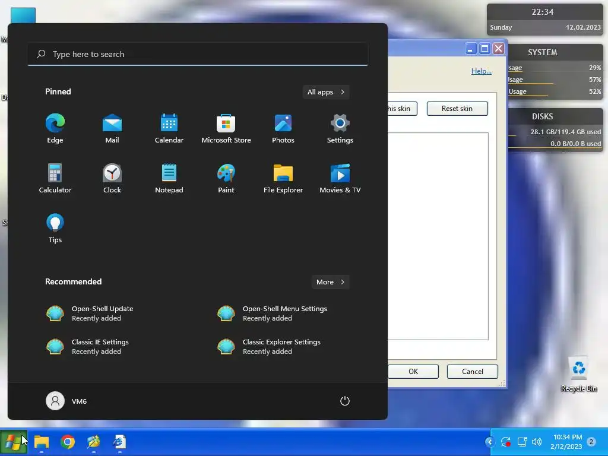Open the notification count badge
This screenshot has width=608, height=456.
pyautogui.click(x=591, y=442)
